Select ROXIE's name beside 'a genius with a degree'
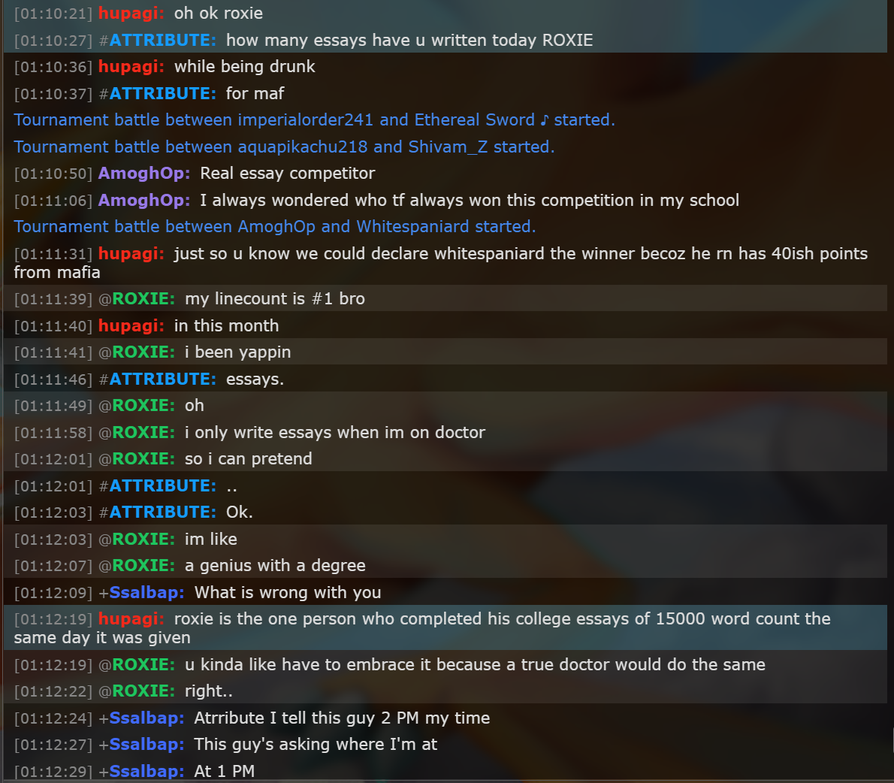This screenshot has height=783, width=894. (143, 565)
